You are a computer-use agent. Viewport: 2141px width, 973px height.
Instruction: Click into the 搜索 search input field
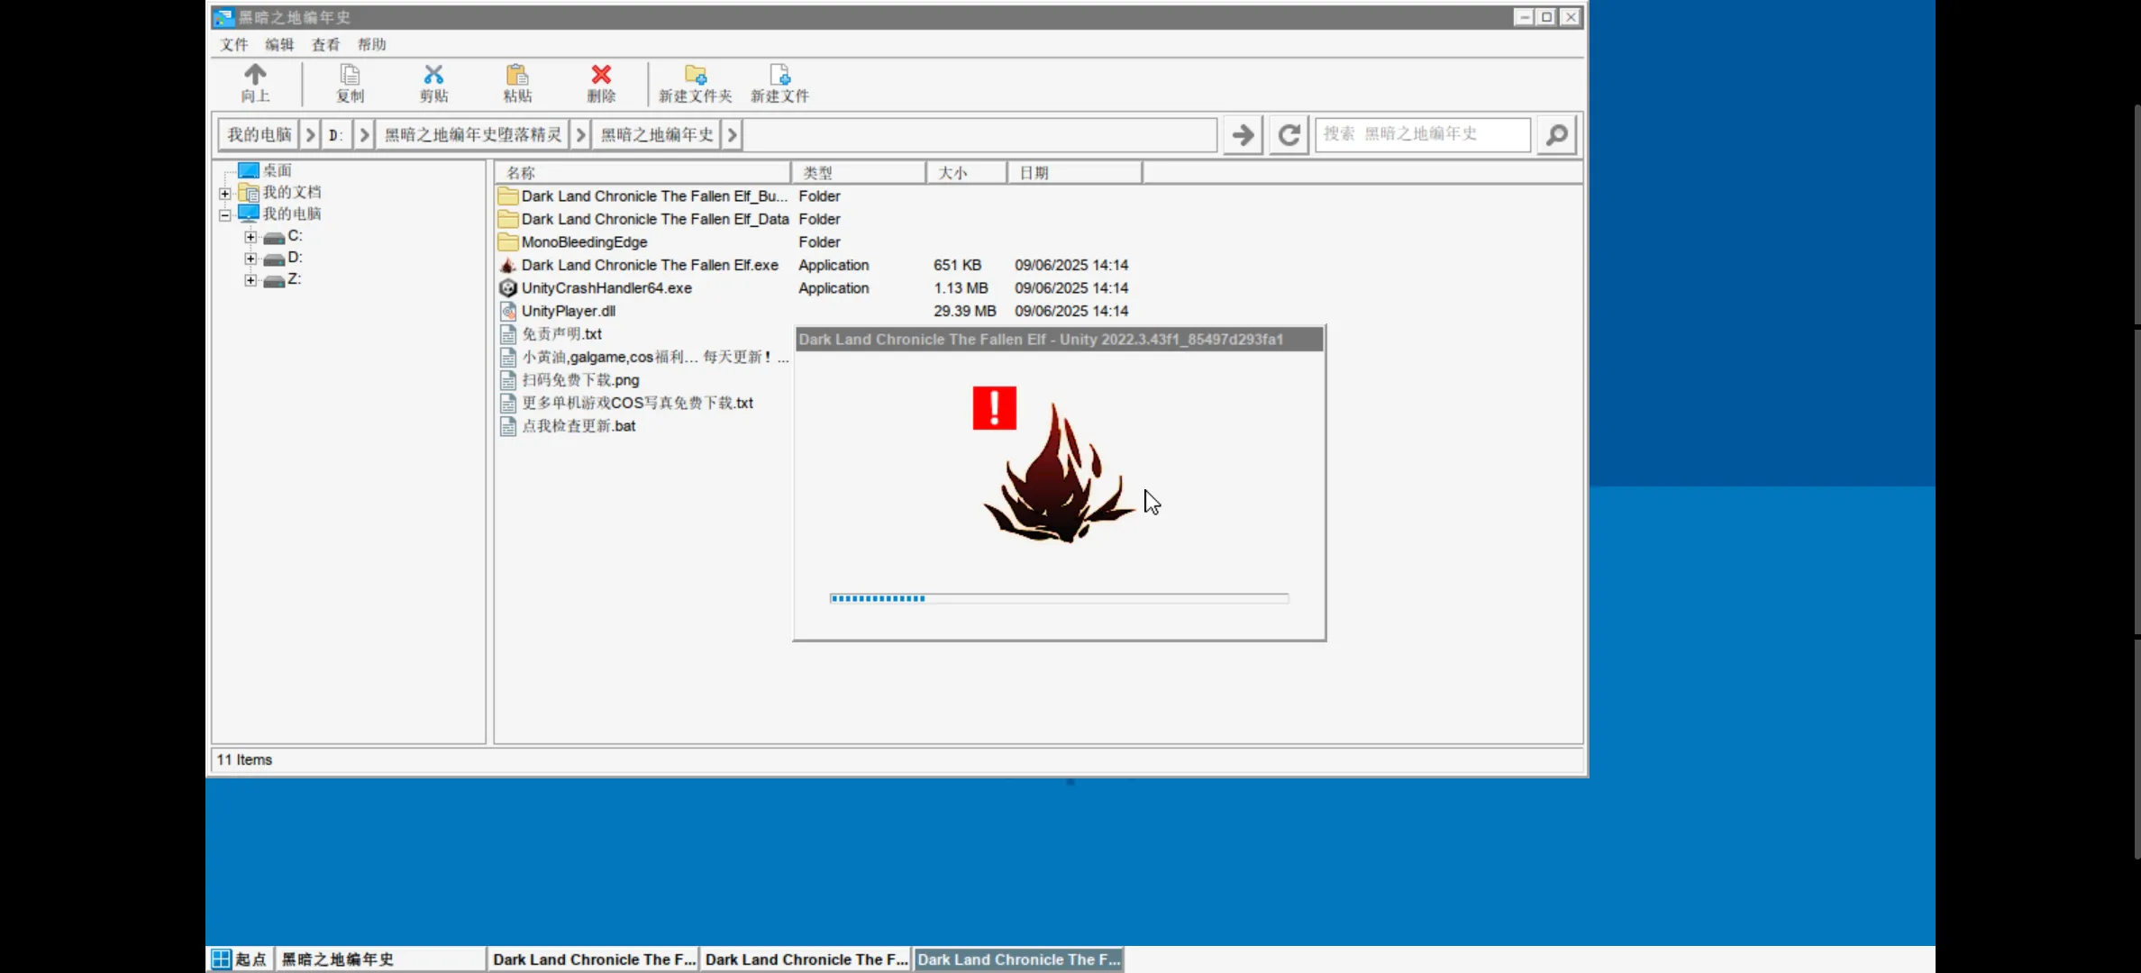click(x=1422, y=134)
